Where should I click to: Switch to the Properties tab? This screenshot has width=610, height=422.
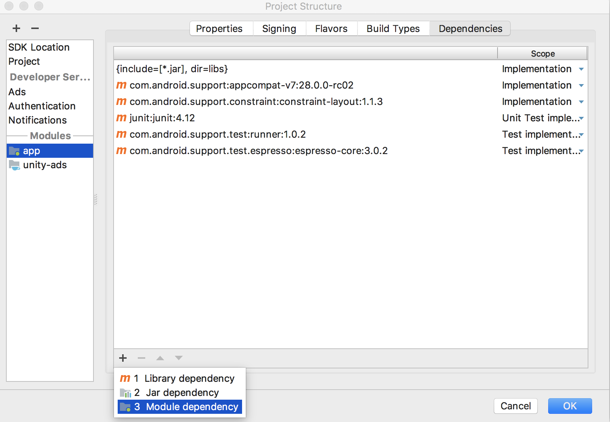click(221, 29)
